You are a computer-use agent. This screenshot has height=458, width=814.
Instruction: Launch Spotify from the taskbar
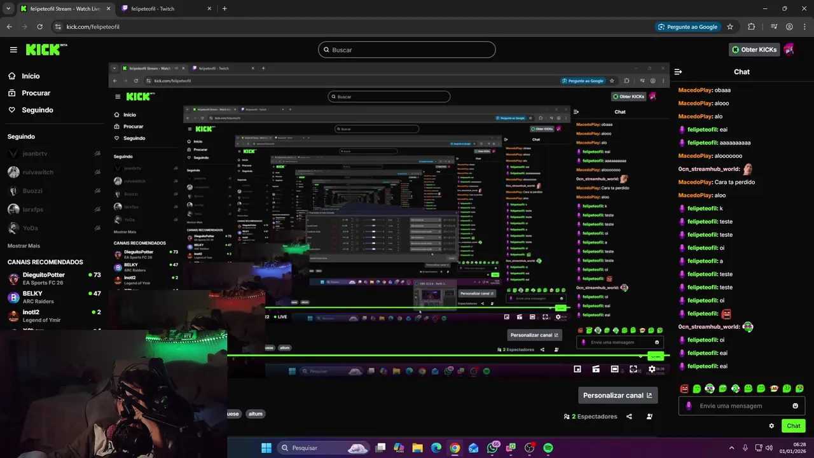[x=548, y=448]
